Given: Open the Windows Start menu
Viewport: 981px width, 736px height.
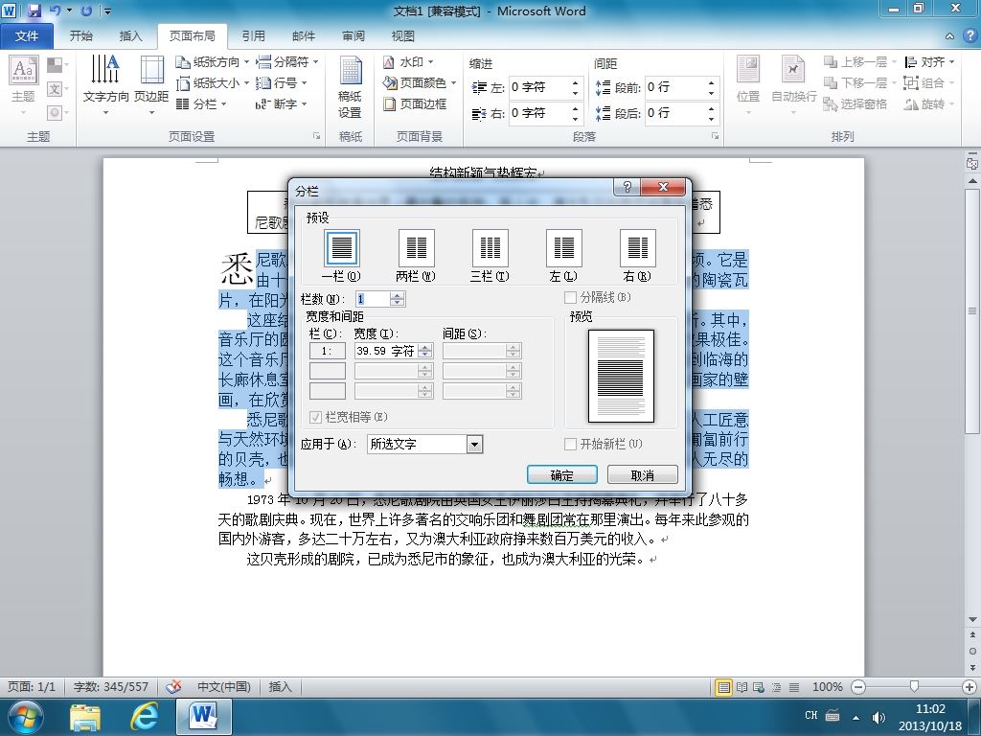Looking at the screenshot, I should [24, 717].
